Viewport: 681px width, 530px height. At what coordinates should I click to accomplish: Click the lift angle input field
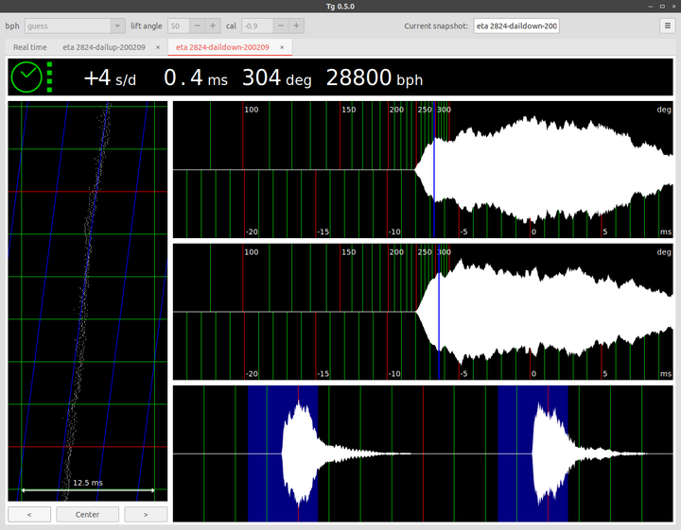click(179, 26)
